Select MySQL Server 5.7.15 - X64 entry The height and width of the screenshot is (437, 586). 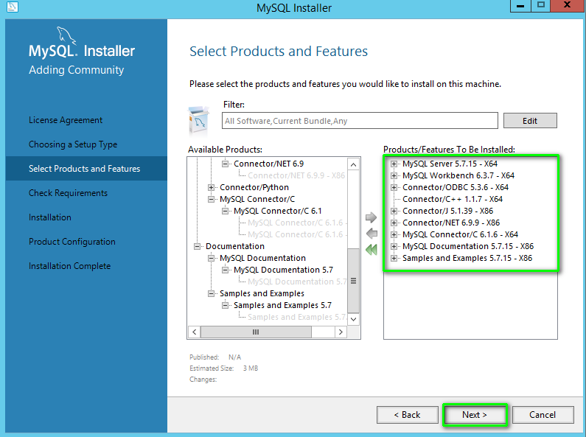(x=450, y=164)
